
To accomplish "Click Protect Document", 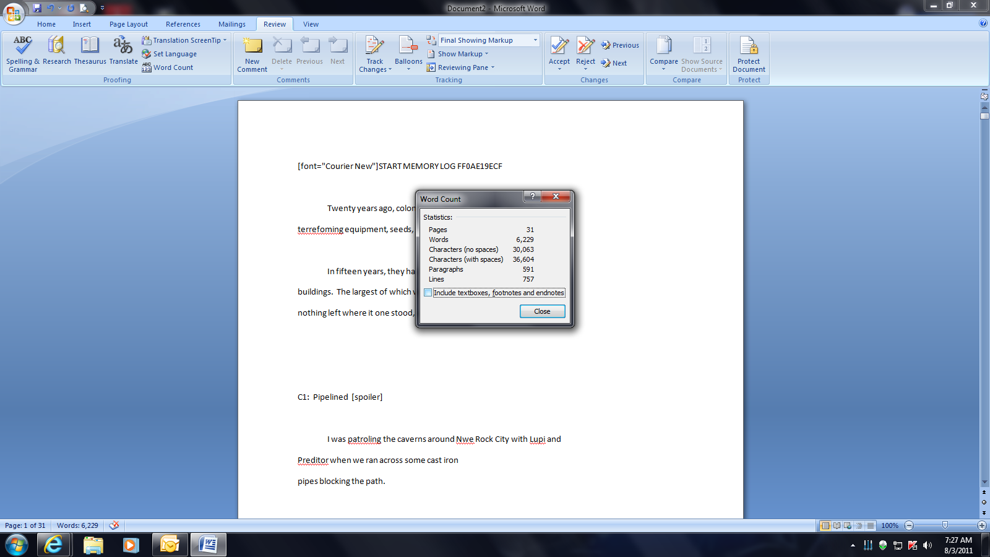I will tap(749, 54).
